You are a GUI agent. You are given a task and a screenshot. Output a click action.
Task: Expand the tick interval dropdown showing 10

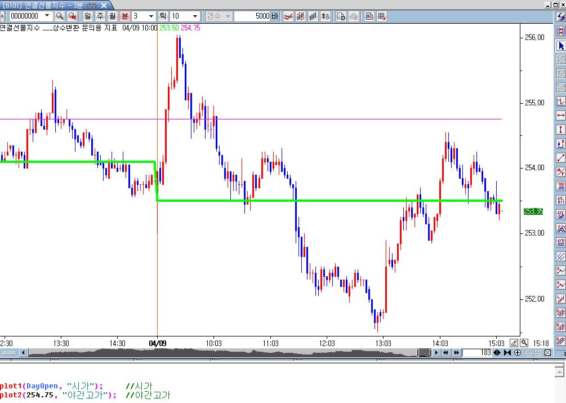tap(195, 16)
